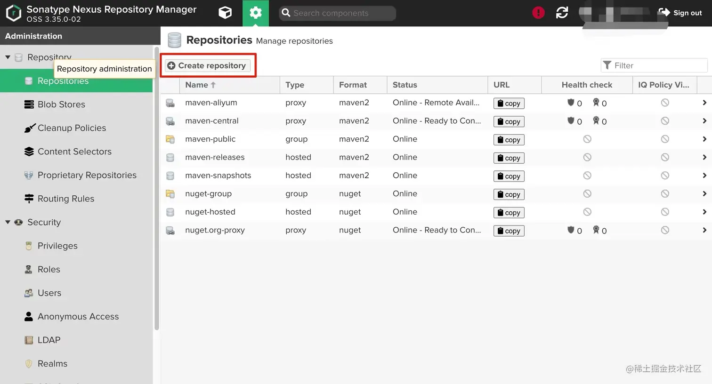This screenshot has width=712, height=384.
Task: Click the nuget-hosted repository icon
Action: (170, 212)
